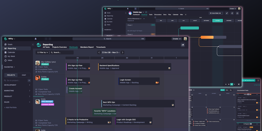
Task: Open the Oct 28 - Nov 3 date range picker
Action: tap(111, 52)
